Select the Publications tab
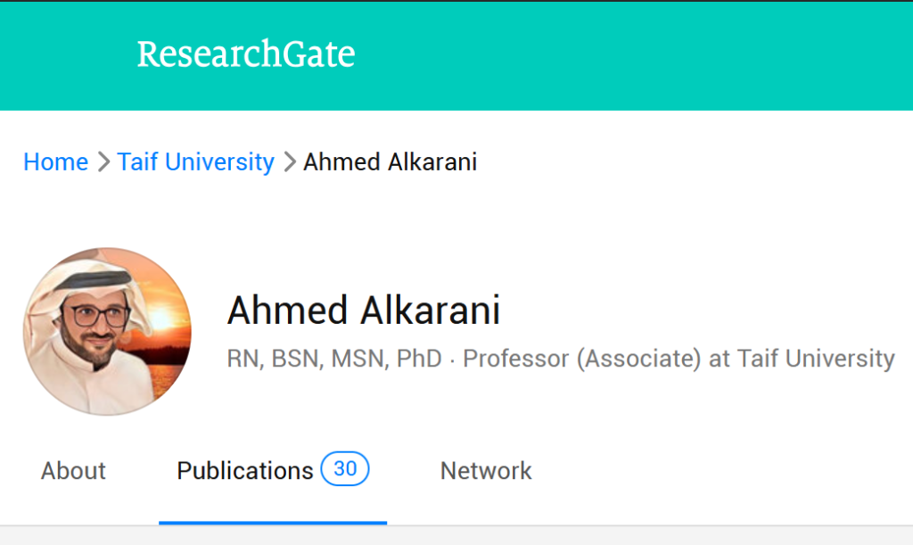 click(x=244, y=471)
